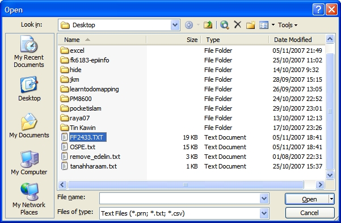Select the jkm folder icon
Screen dimensions: 341x223
64,79
